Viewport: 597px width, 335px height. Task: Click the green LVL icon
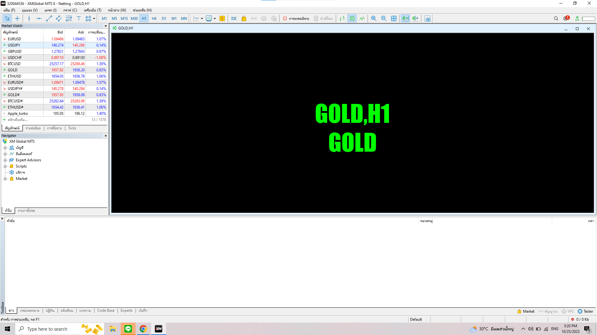pyautogui.click(x=577, y=19)
